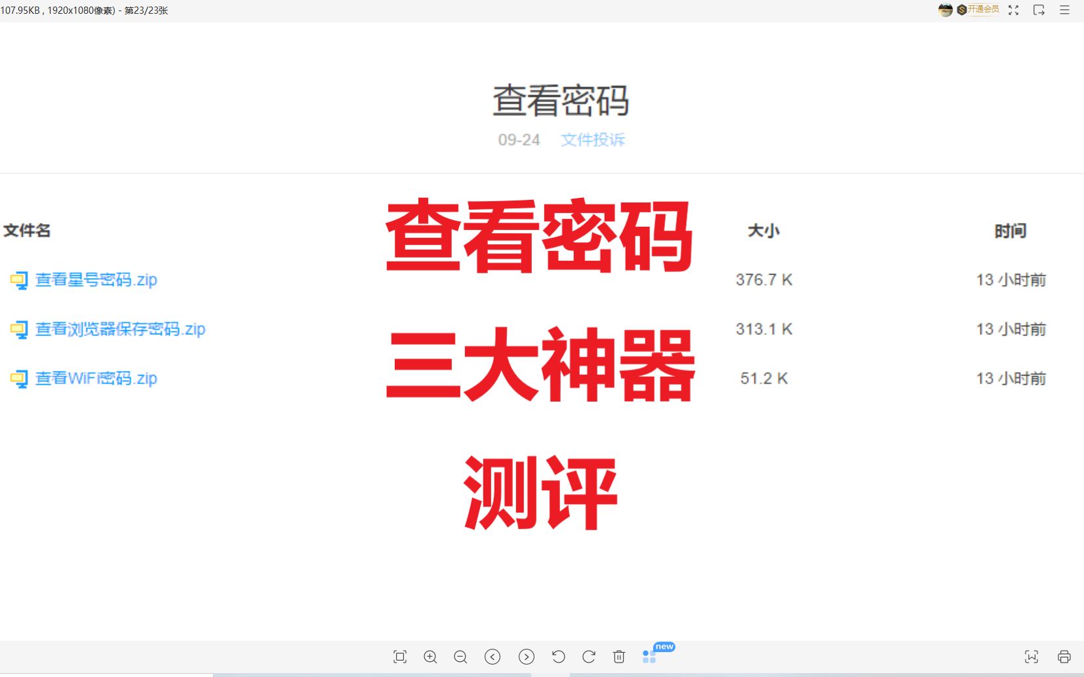Zoom out of the image
The height and width of the screenshot is (677, 1084).
coord(462,656)
